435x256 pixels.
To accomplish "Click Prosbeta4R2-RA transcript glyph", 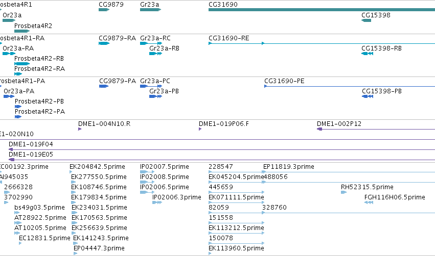I will point(18,74).
